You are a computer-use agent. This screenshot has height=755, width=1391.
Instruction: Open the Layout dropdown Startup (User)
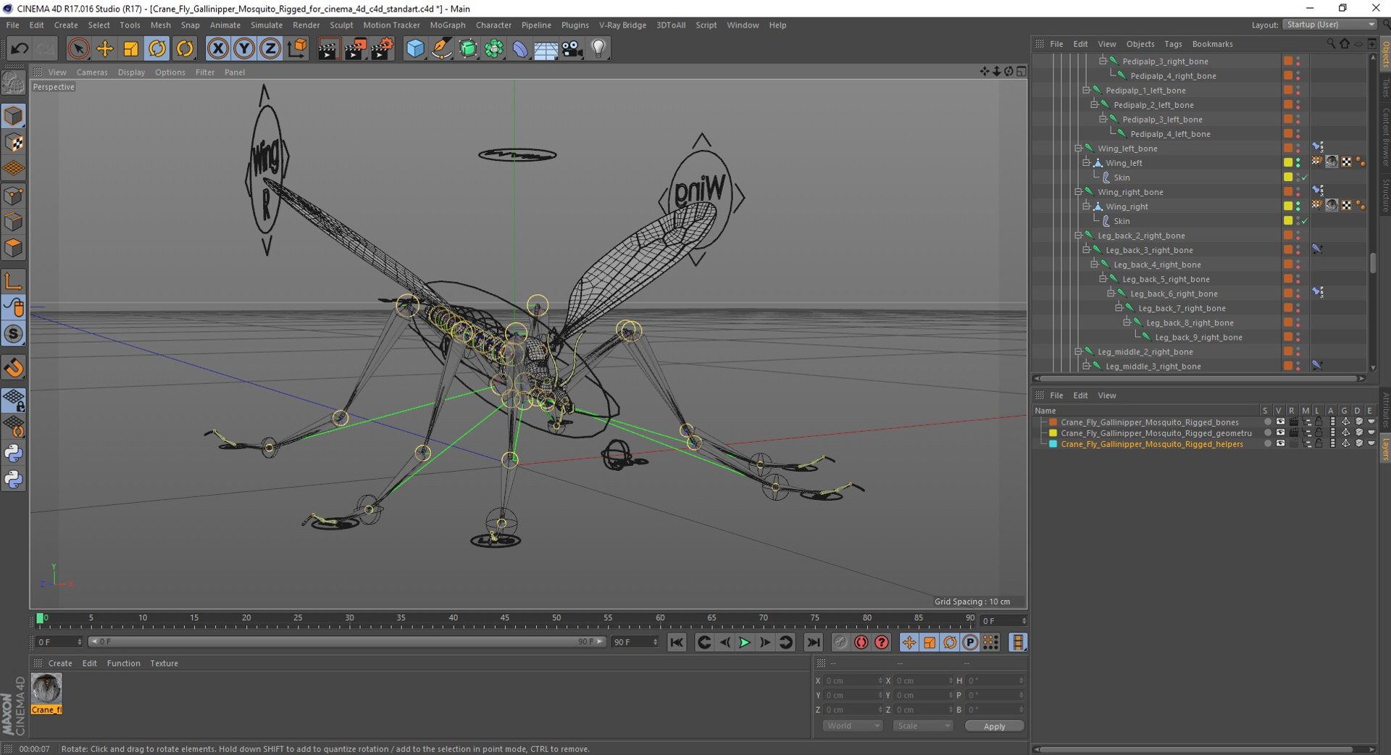[1330, 25]
